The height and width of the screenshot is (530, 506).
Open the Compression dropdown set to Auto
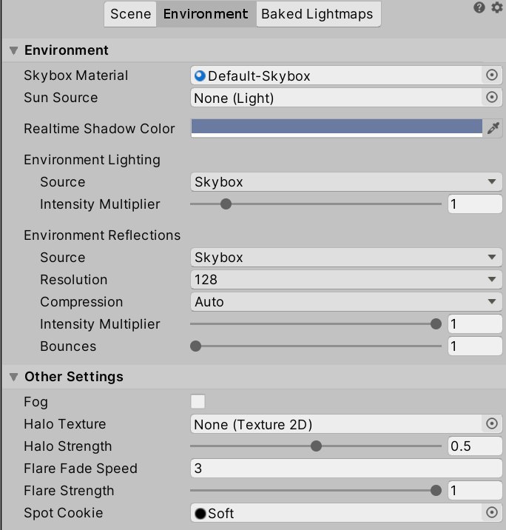click(346, 302)
